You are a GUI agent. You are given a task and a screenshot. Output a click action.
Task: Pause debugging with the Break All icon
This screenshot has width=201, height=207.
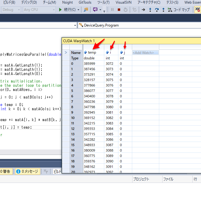point(112,10)
